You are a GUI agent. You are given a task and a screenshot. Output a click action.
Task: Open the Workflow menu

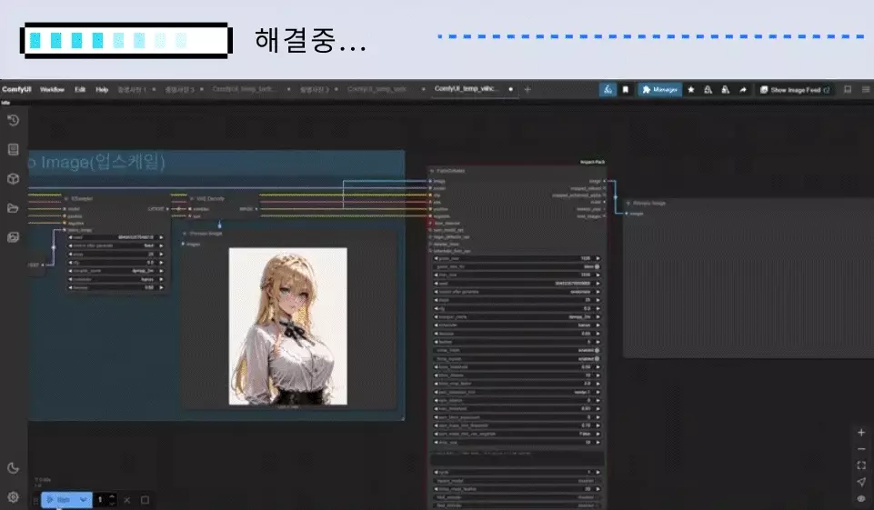pos(52,89)
